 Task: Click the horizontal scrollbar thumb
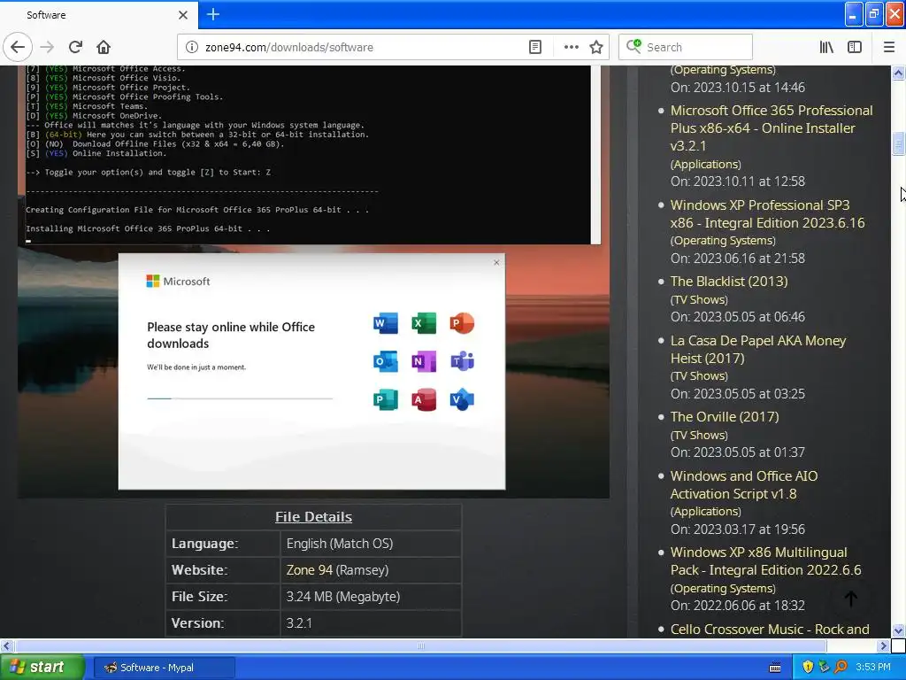click(420, 645)
